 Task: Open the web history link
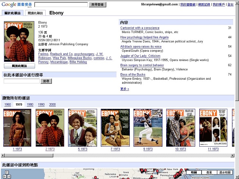204,4
